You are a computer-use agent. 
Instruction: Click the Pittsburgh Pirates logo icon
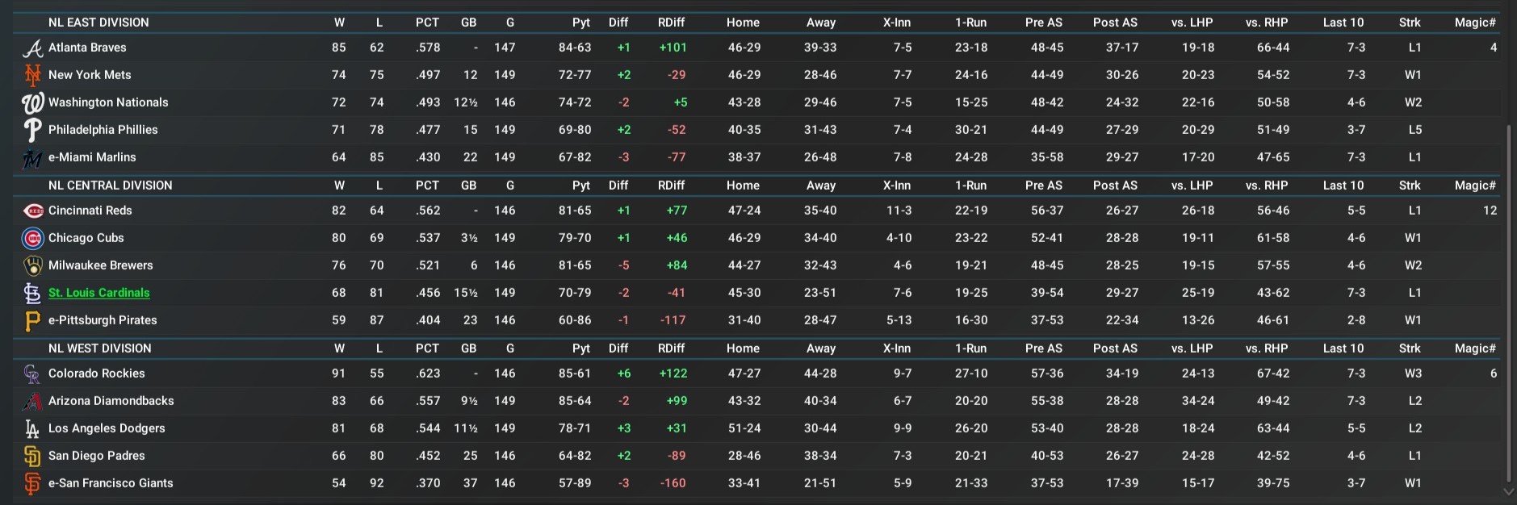click(32, 320)
